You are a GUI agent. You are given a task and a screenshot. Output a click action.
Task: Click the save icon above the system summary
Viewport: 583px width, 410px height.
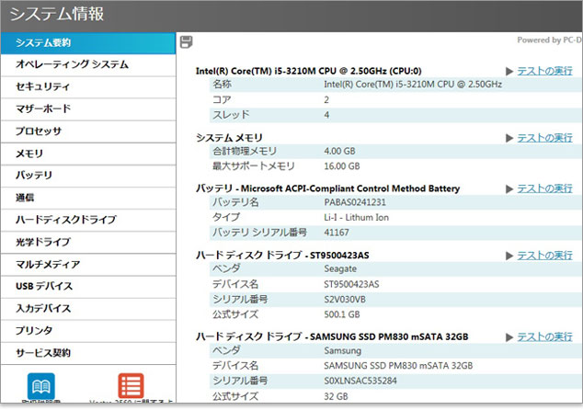187,41
